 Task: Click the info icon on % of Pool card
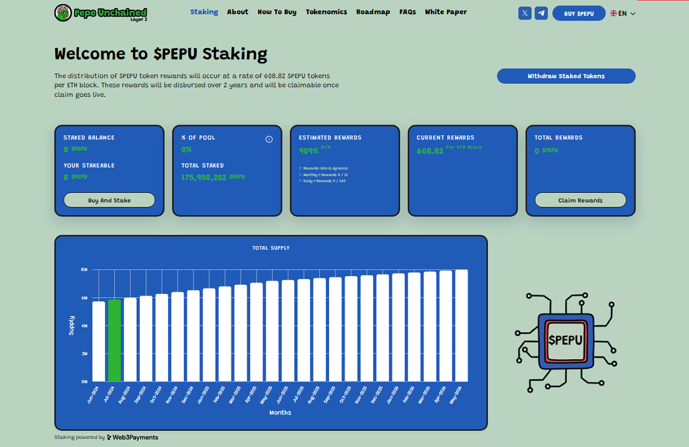pos(269,139)
